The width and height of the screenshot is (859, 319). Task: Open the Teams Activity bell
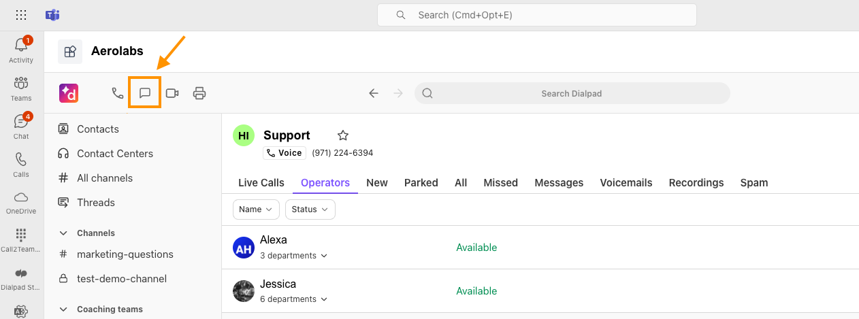pos(21,50)
